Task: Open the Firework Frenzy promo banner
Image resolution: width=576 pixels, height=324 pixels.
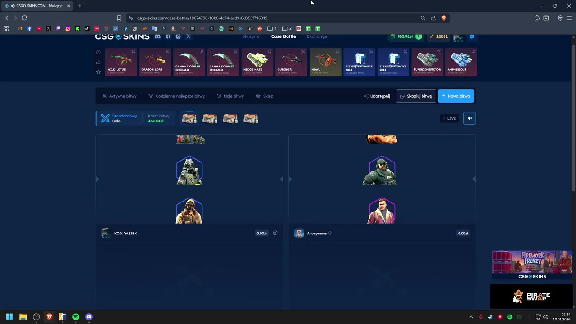Action: [532, 265]
